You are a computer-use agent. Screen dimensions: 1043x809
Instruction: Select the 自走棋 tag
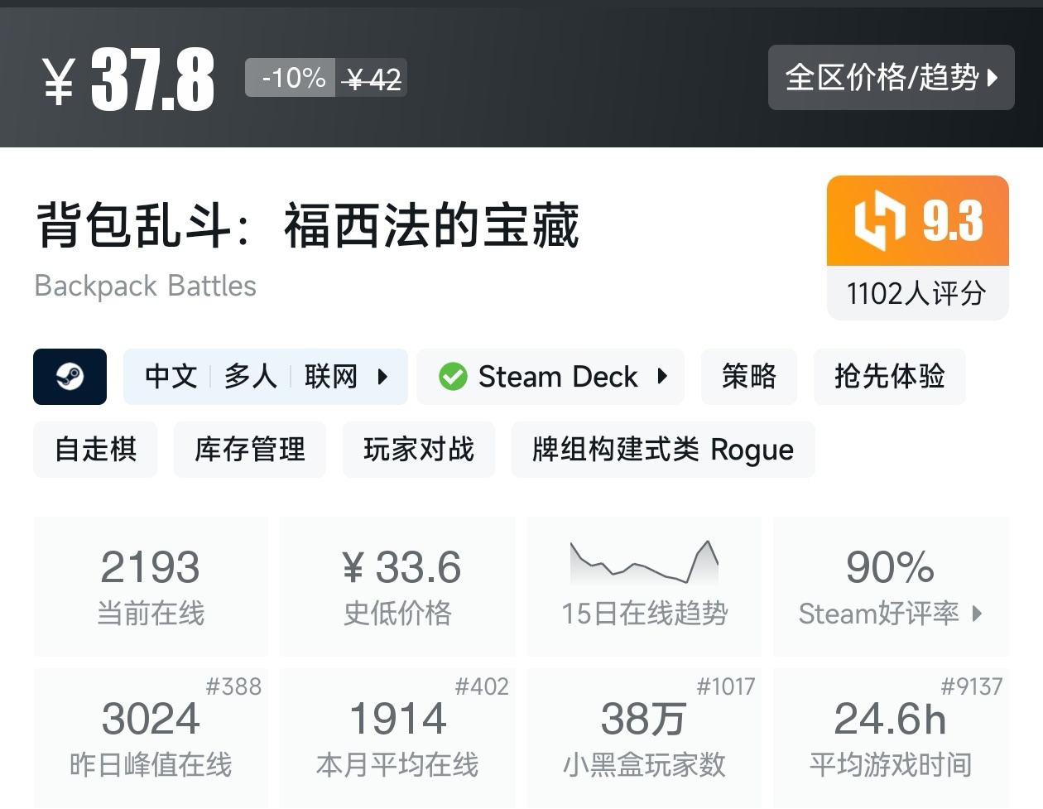95,450
